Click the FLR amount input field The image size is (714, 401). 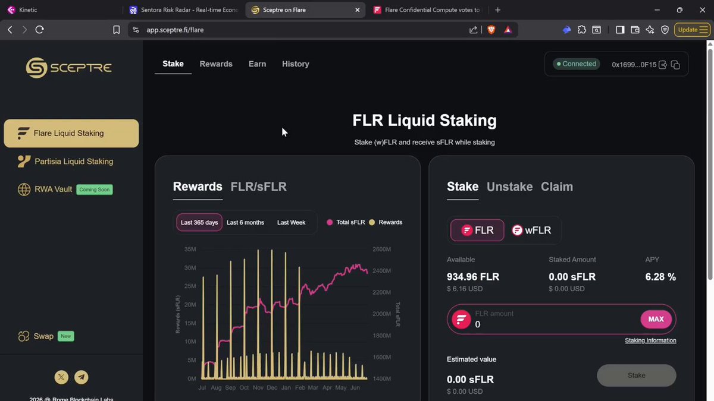pos(561,320)
